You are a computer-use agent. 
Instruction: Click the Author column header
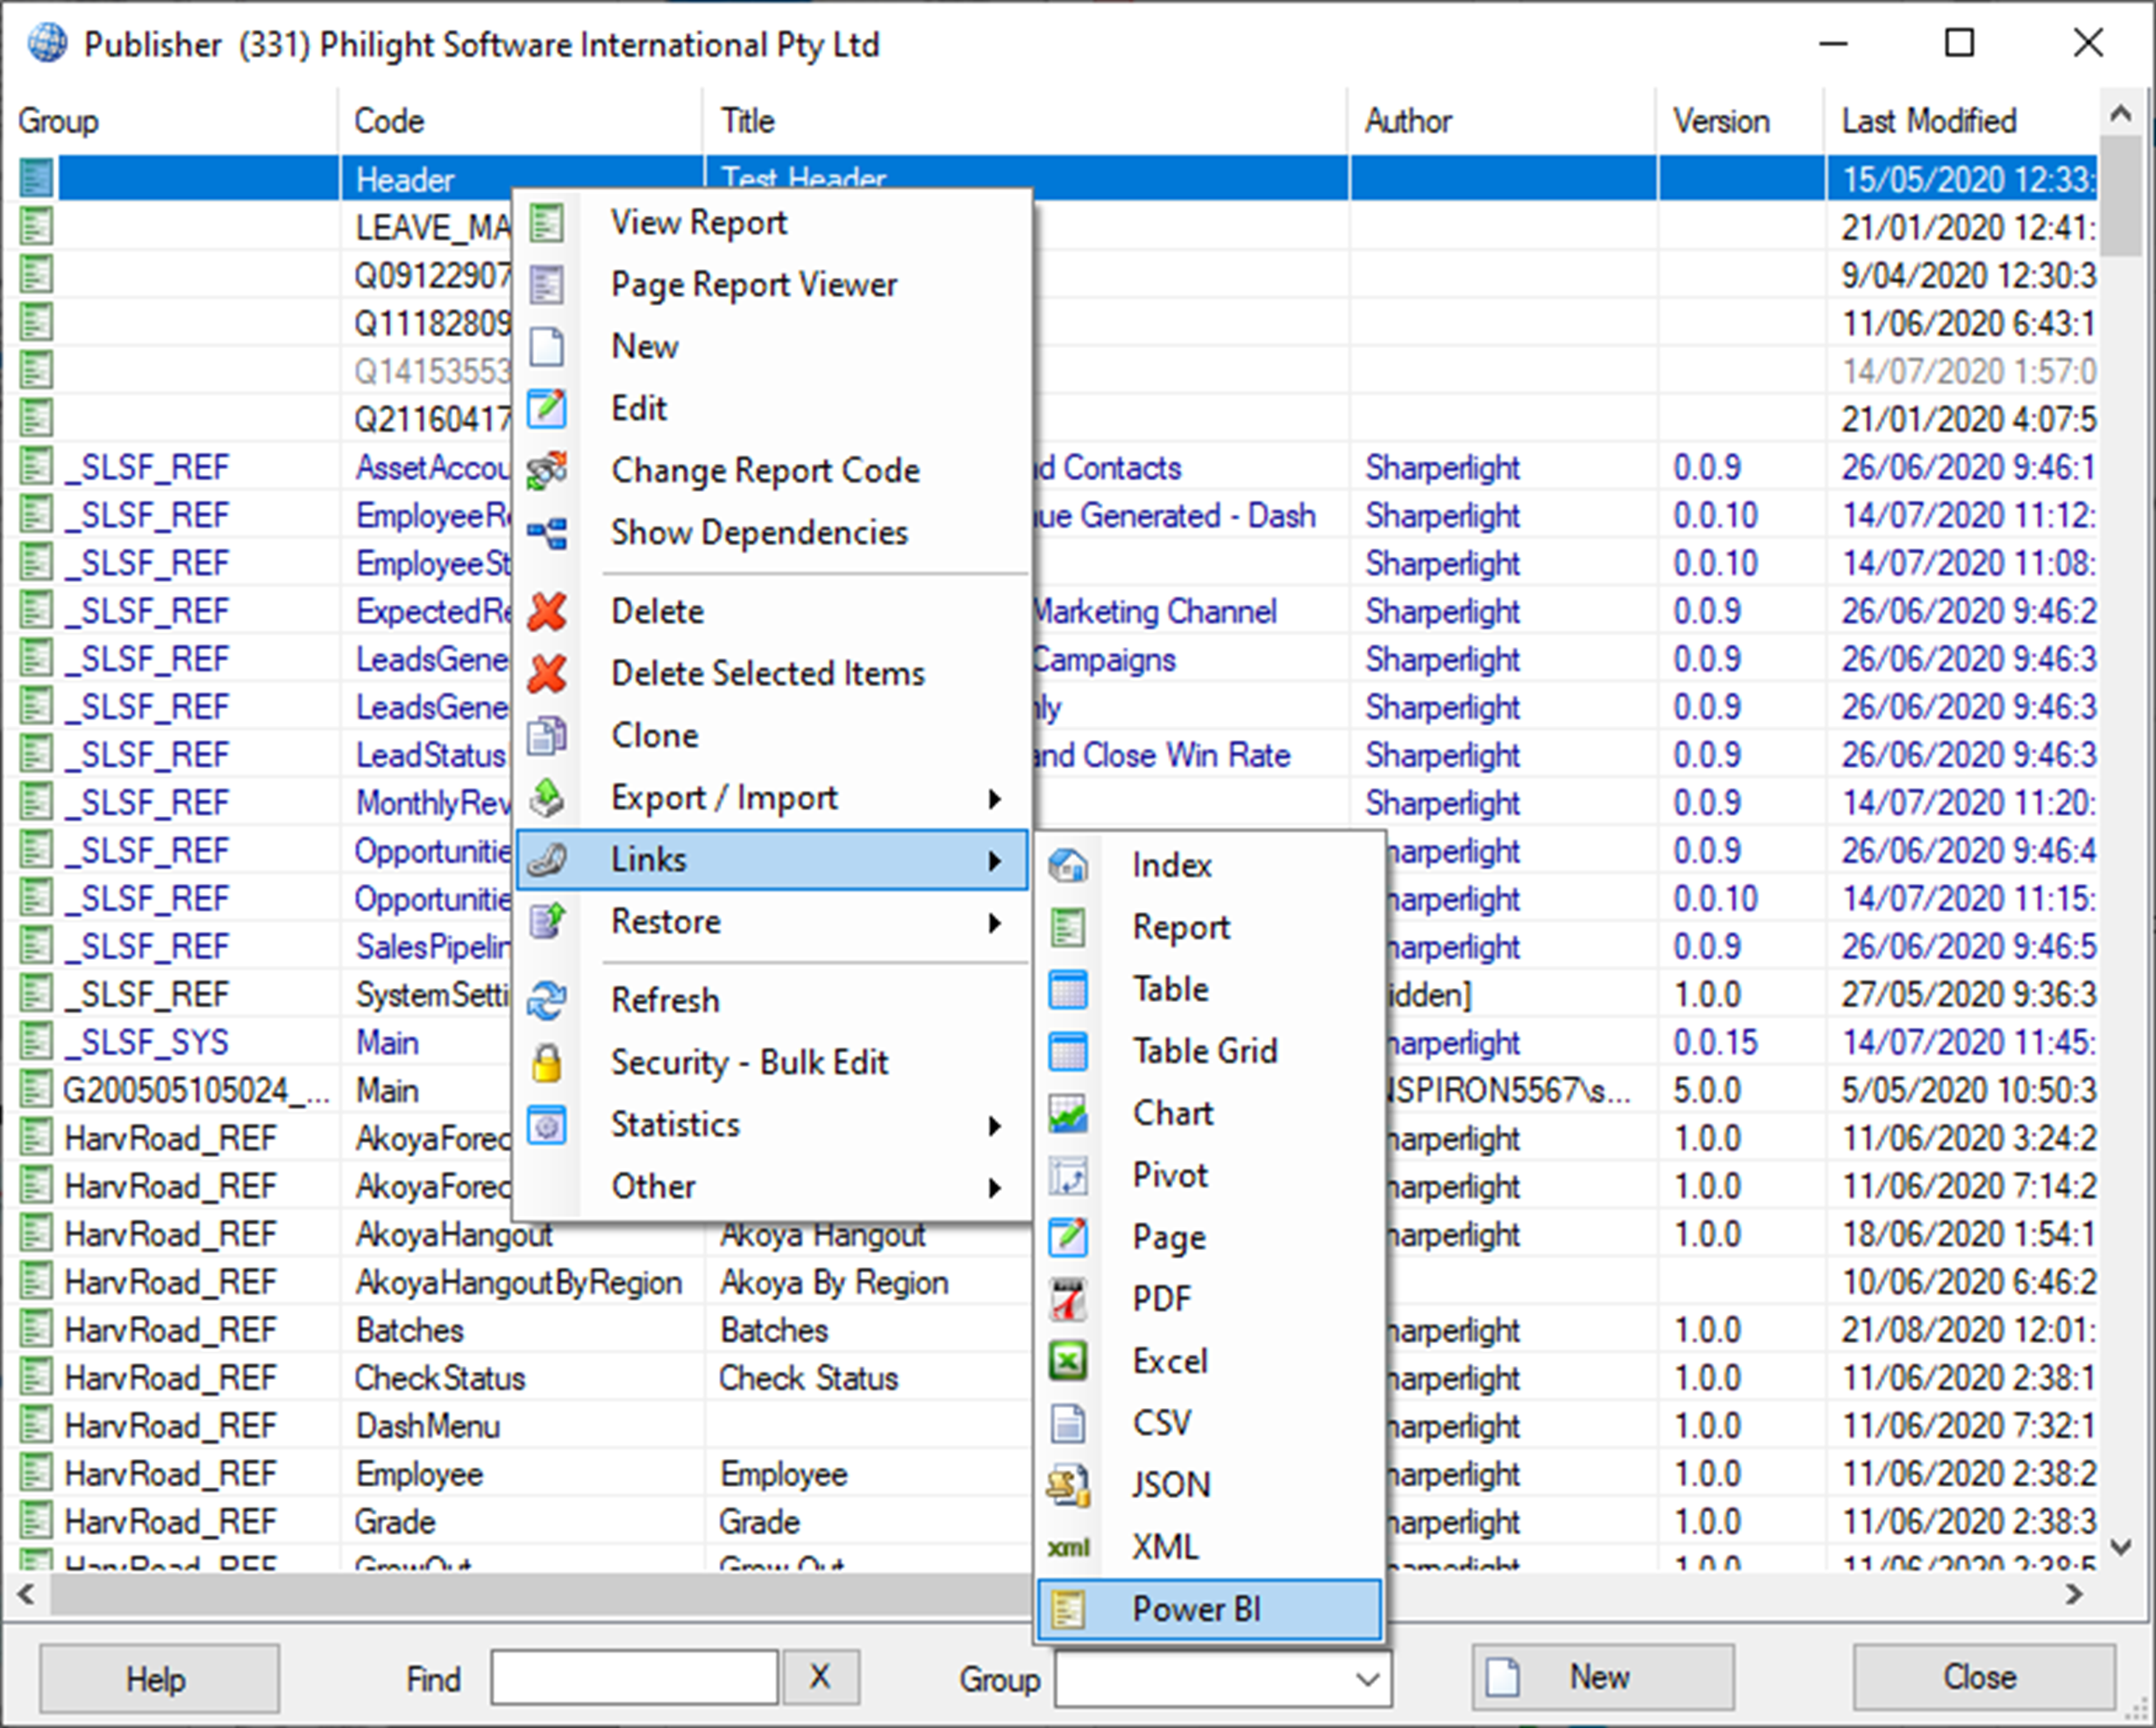coord(1502,121)
